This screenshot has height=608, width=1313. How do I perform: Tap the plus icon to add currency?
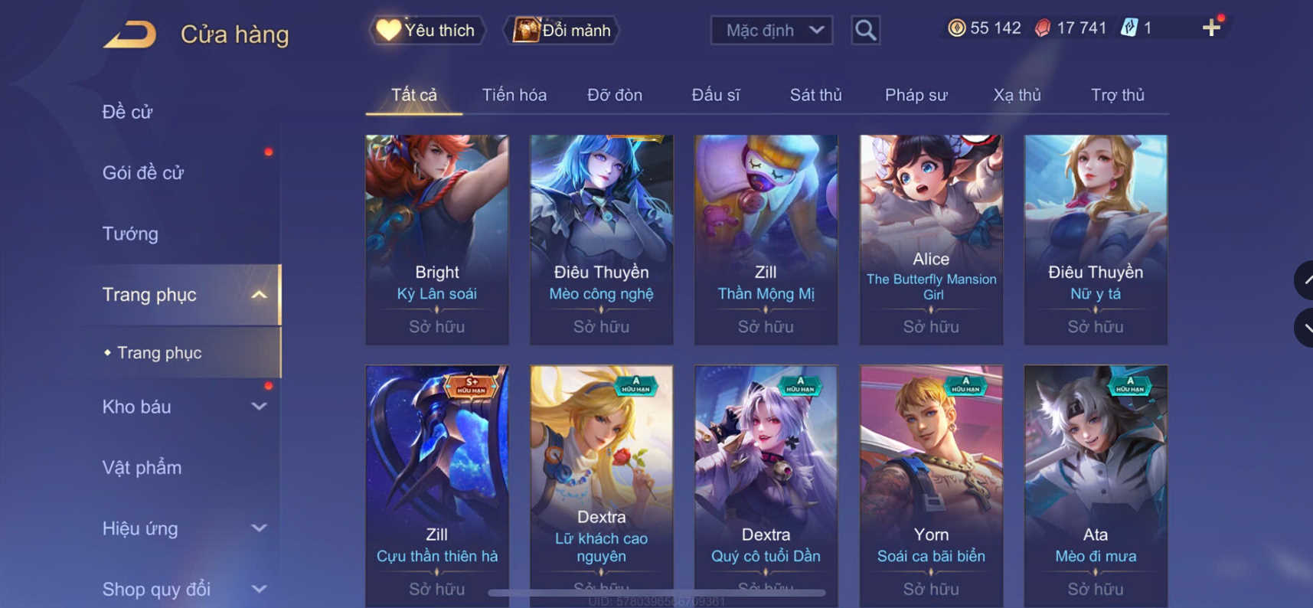1211,28
